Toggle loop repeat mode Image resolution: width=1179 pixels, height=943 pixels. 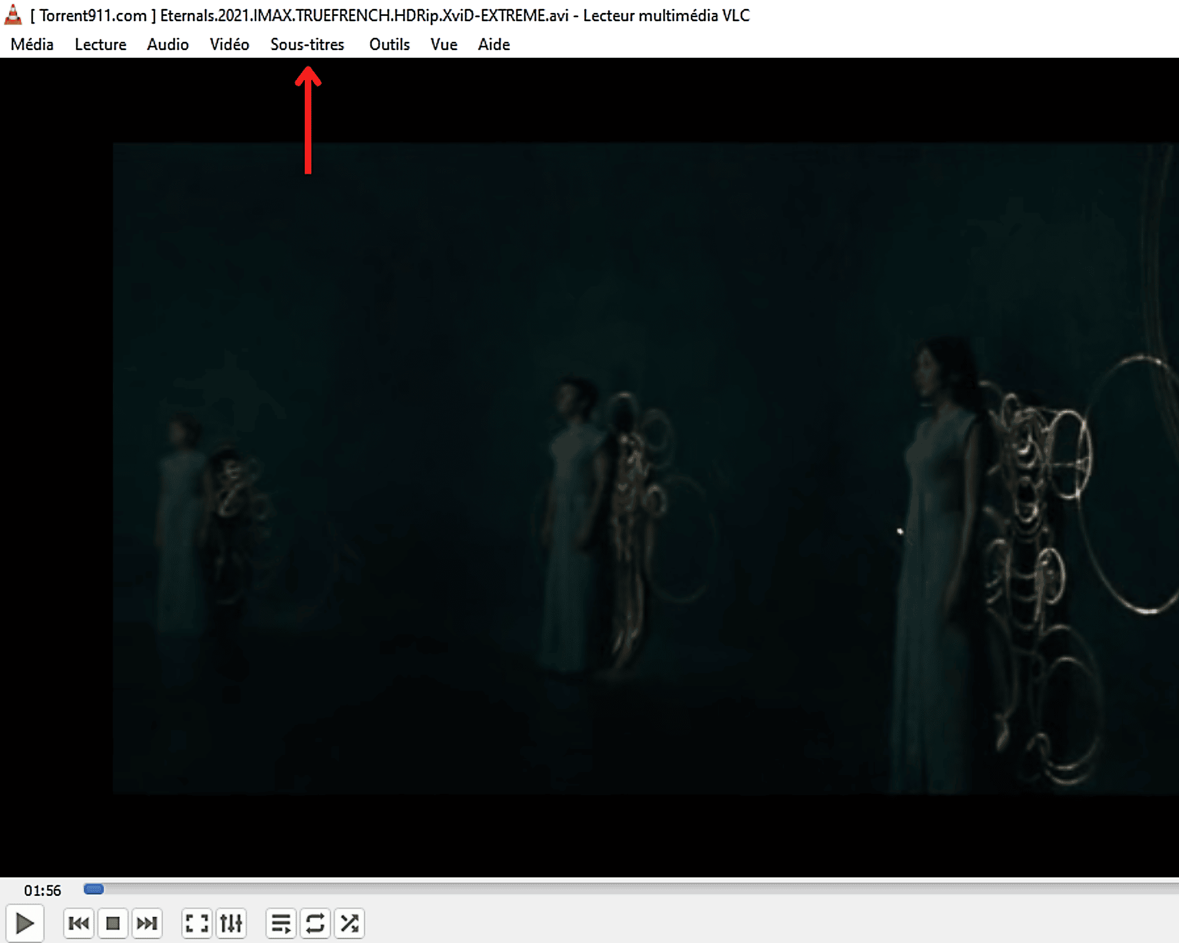point(315,923)
